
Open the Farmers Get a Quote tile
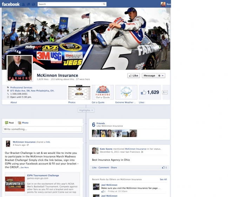[x=103, y=92]
